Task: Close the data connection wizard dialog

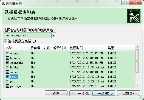Action: pyautogui.click(x=135, y=2)
